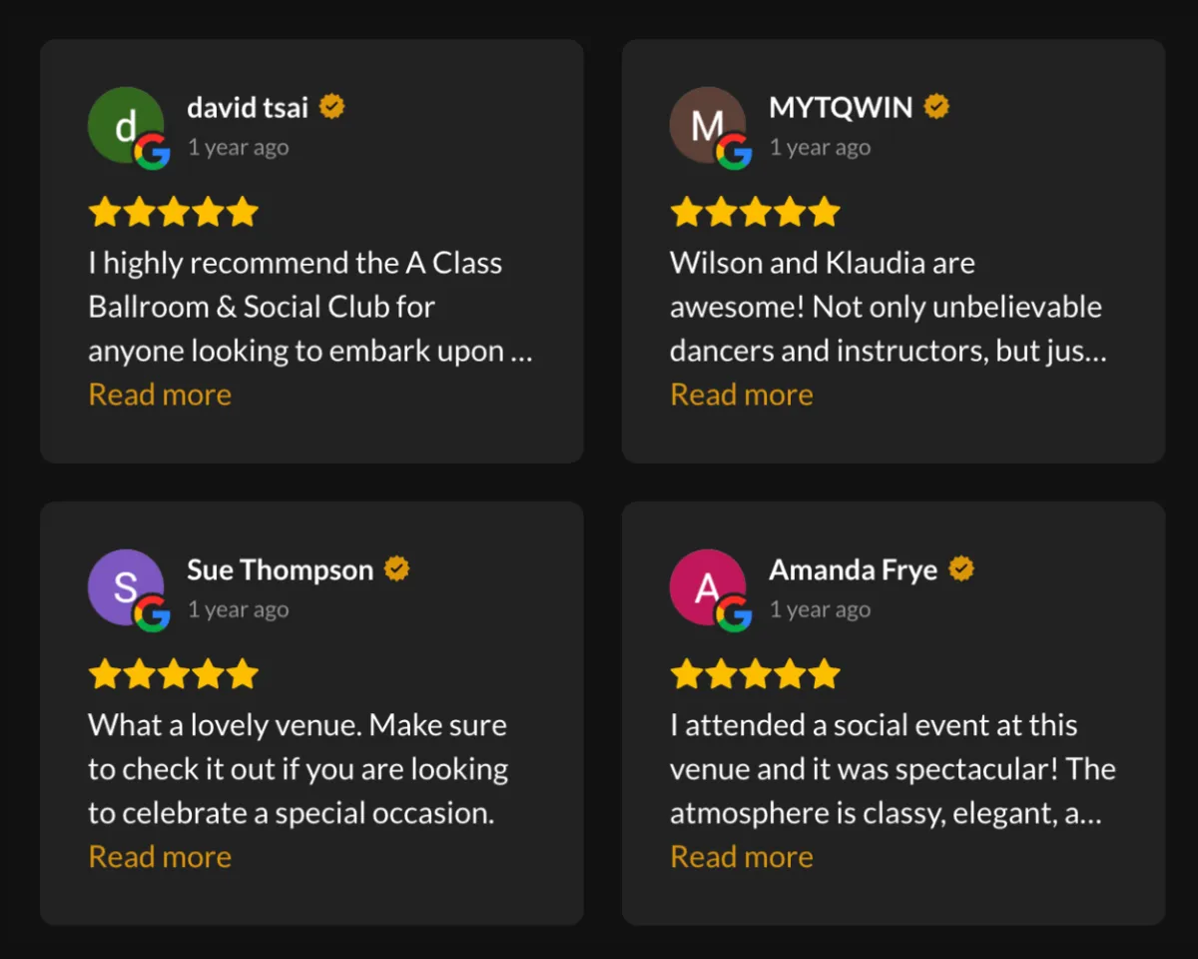Click star rating on Sue Thompson's review
Viewport: 1198px width, 959px height.
point(173,674)
